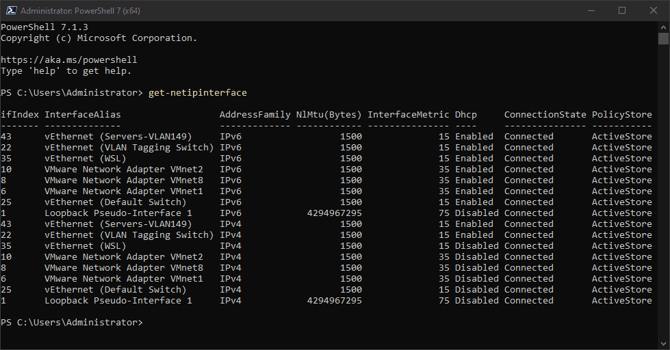Image resolution: width=670 pixels, height=350 pixels.
Task: Click the Dhcp column header
Action: click(x=466, y=115)
